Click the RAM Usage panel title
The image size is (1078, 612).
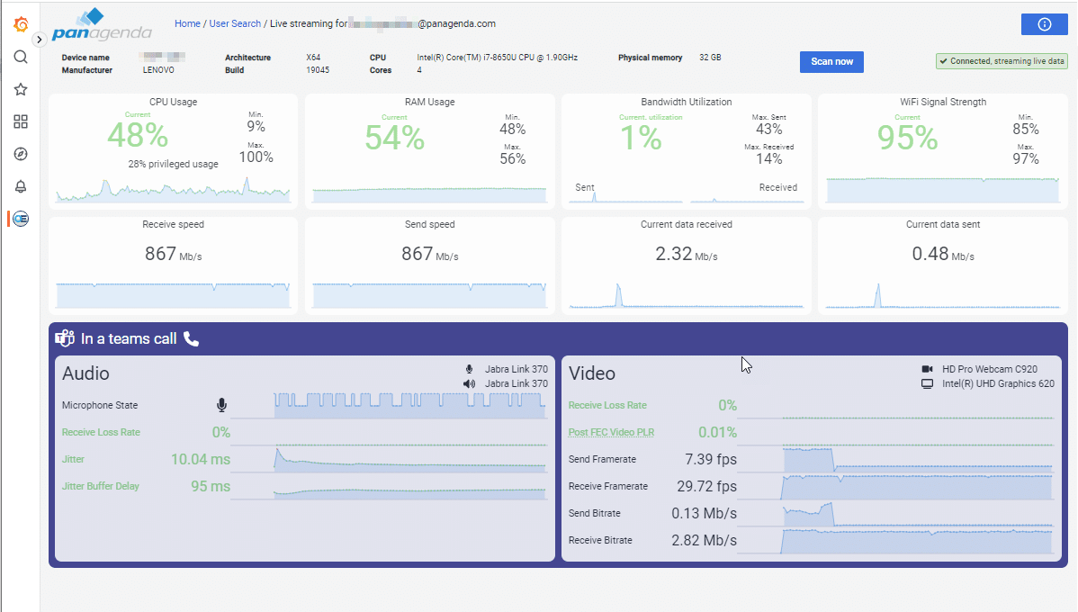(x=430, y=102)
